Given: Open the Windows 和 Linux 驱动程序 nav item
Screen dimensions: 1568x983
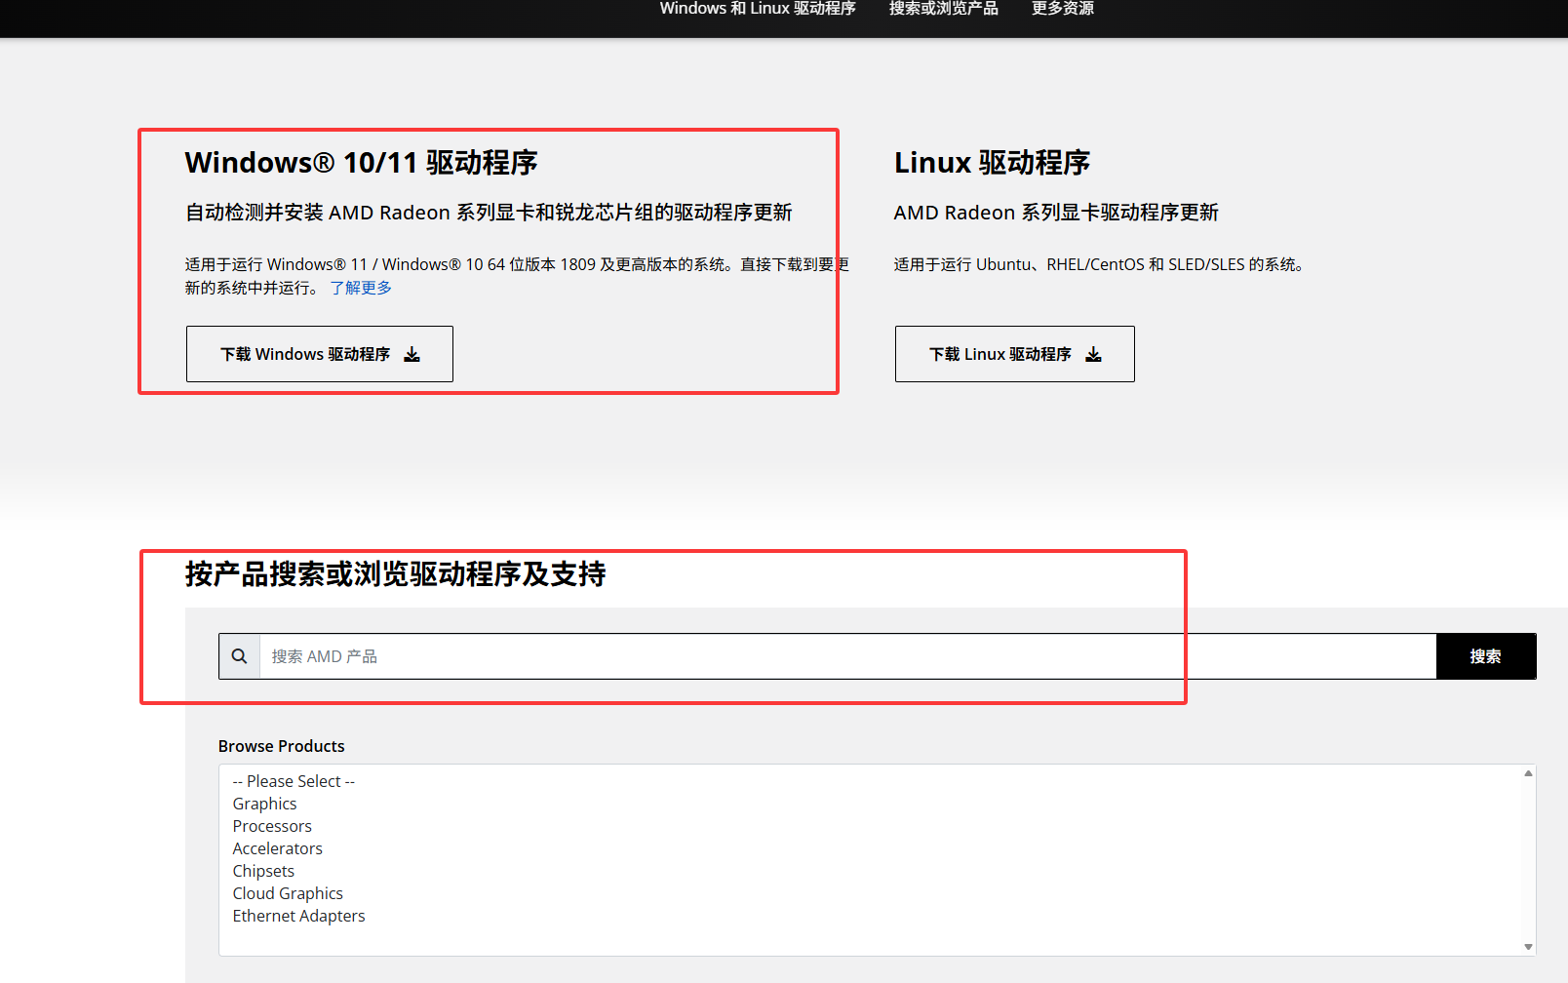Looking at the screenshot, I should pos(757,9).
